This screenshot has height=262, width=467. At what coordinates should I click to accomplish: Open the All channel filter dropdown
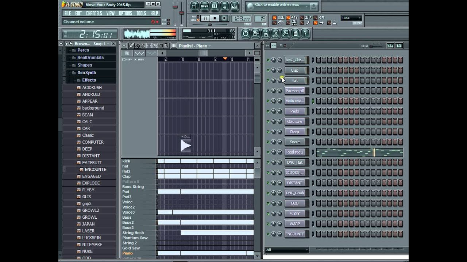pos(287,250)
